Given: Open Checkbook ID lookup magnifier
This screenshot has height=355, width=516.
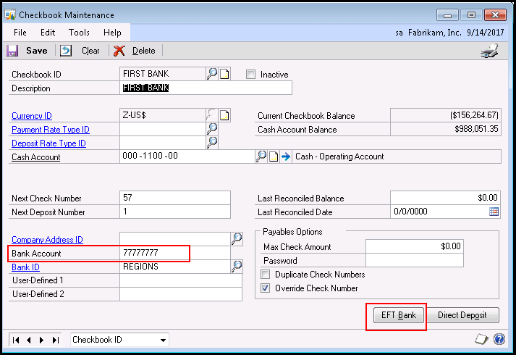Looking at the screenshot, I should (212, 74).
